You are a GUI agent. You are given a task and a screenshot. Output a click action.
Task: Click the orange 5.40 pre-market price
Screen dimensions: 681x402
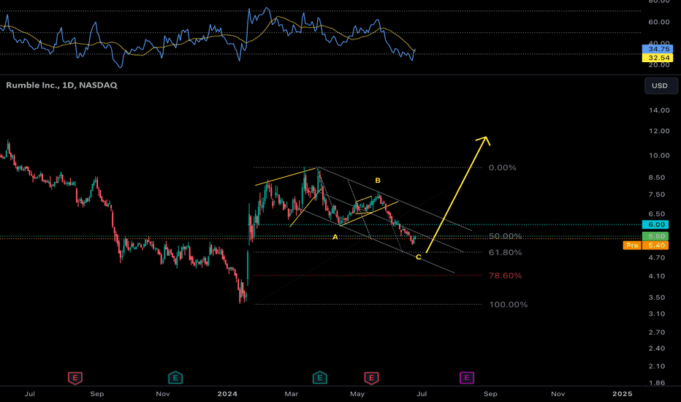pos(656,246)
